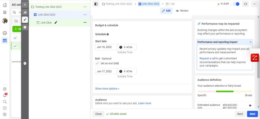
Task: Collapse the Performance and reporting impact section
Action: pos(250,42)
